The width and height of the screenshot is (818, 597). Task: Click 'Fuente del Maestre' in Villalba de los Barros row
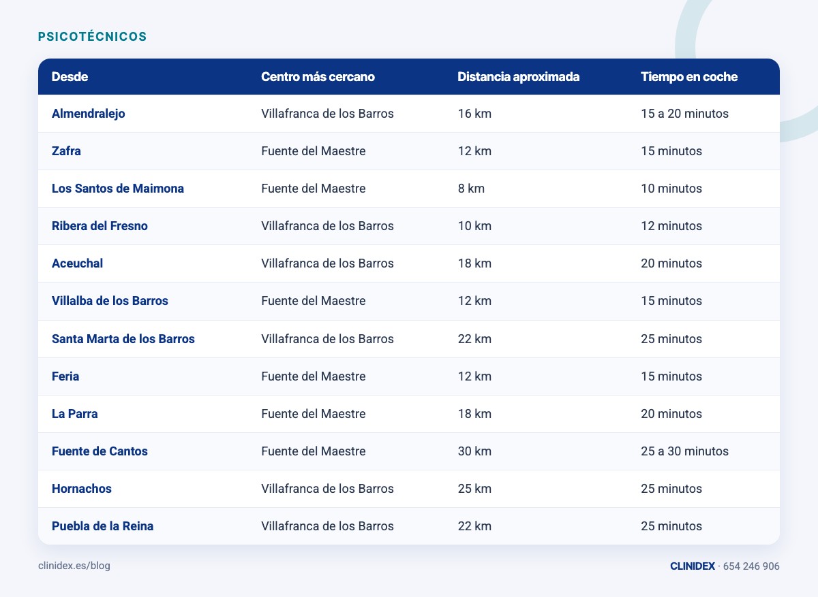(x=314, y=301)
